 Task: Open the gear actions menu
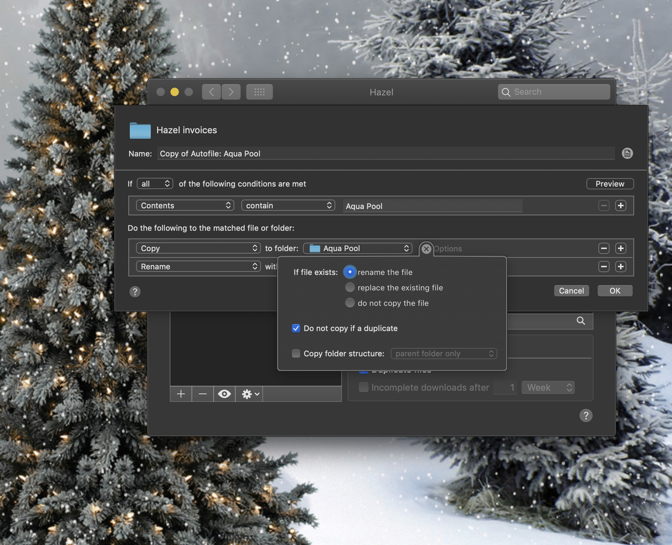pos(250,394)
